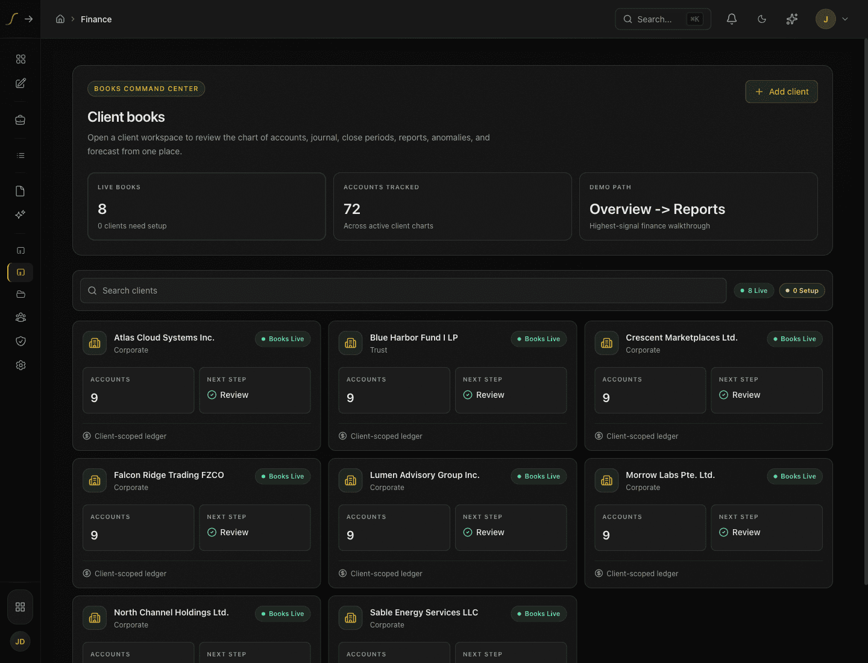Open the briefcase icon in sidebar
The image size is (868, 663).
(20, 120)
